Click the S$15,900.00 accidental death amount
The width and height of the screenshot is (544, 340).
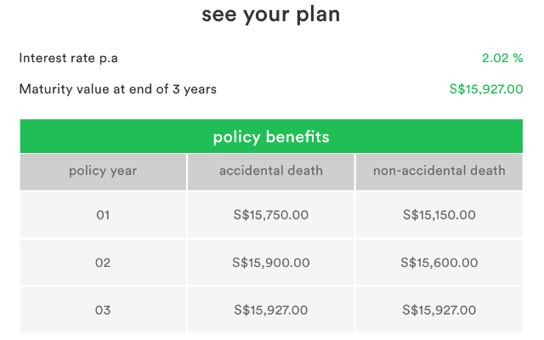point(271,263)
